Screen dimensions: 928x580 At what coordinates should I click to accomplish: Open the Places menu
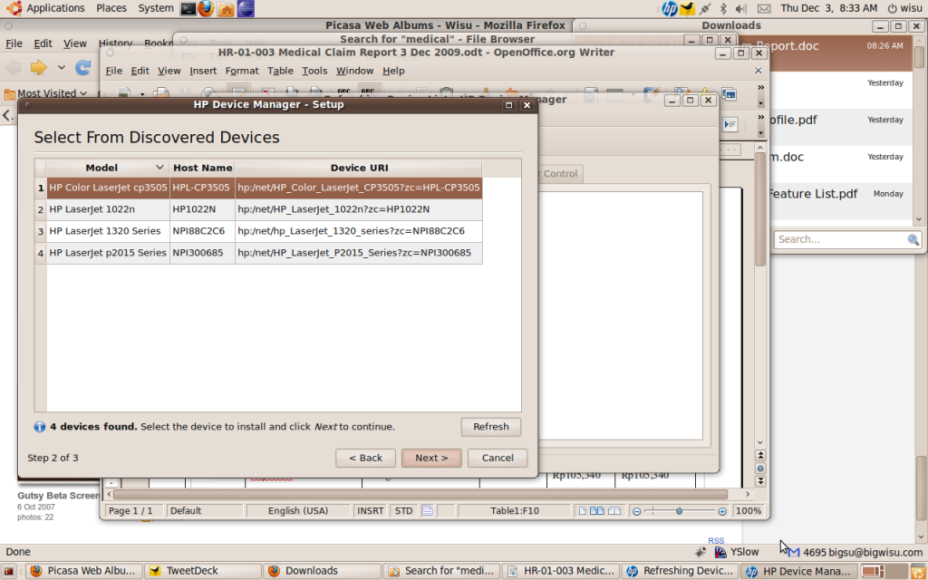pyautogui.click(x=111, y=8)
